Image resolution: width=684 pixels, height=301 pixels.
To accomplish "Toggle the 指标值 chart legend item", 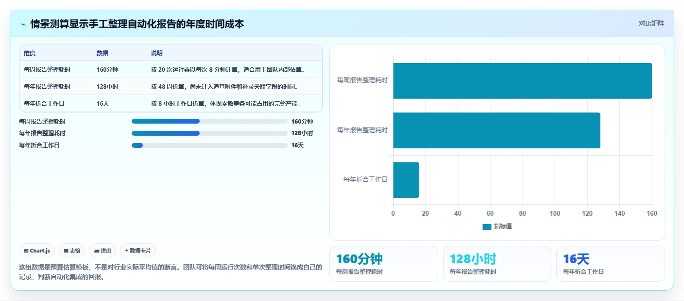I will coord(497,226).
